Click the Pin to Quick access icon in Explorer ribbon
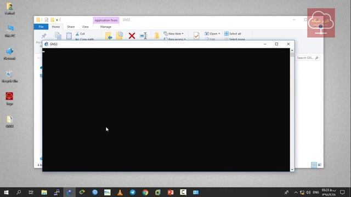The height and width of the screenshot is (197, 351). click(44, 36)
